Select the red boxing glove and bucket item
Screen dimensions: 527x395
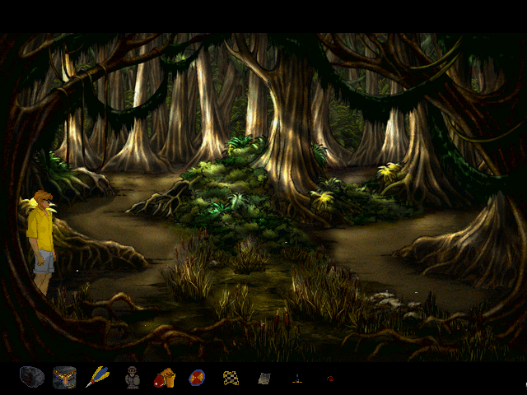pyautogui.click(x=165, y=378)
